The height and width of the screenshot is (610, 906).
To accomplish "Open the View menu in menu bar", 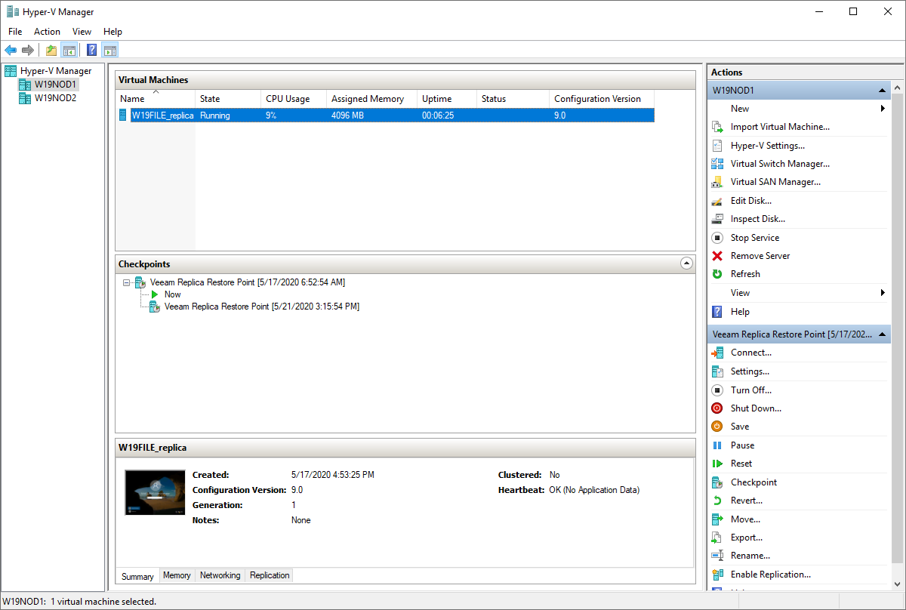I will pos(82,32).
